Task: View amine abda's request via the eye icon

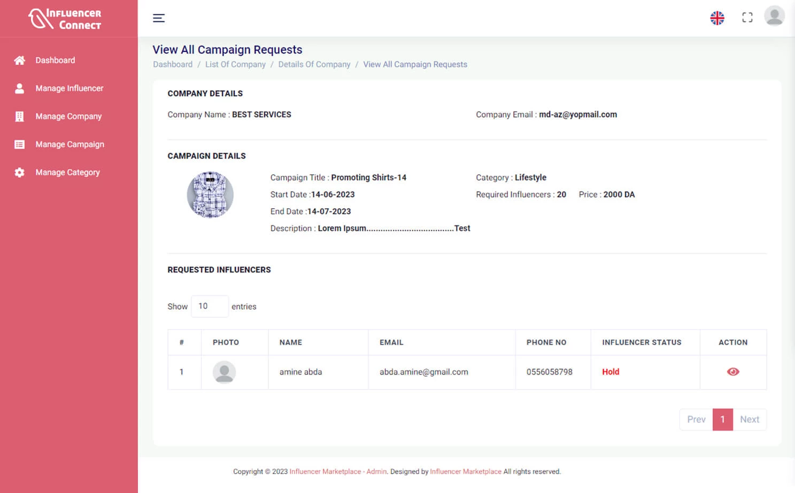Action: tap(733, 372)
